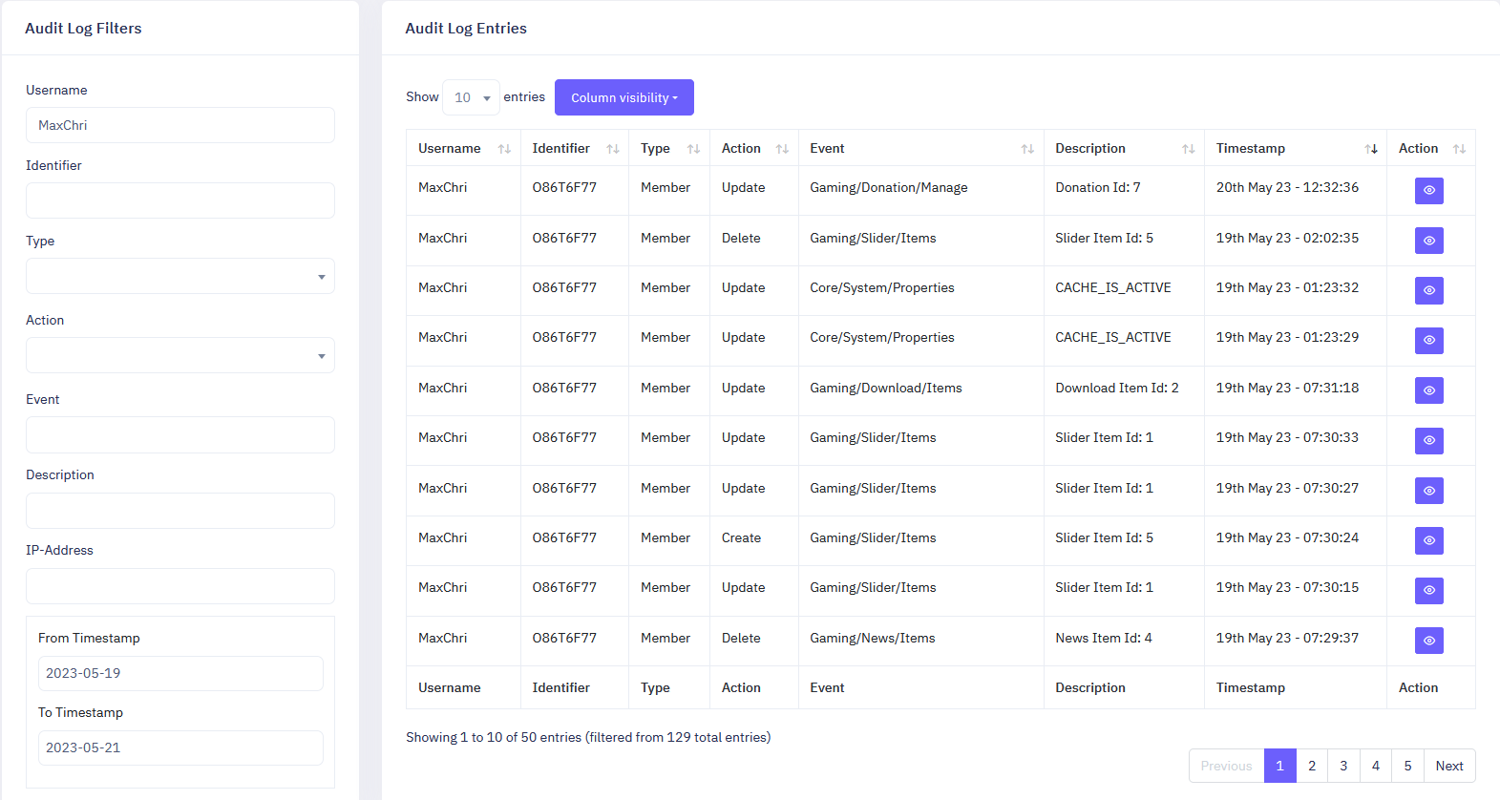
Task: Open eye icon for the 07:30:33 entry
Action: (1428, 441)
